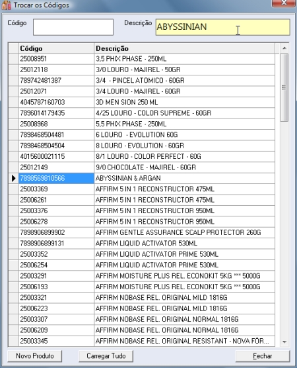
Task: Click the current row indicator arrow
Action: 14,178
